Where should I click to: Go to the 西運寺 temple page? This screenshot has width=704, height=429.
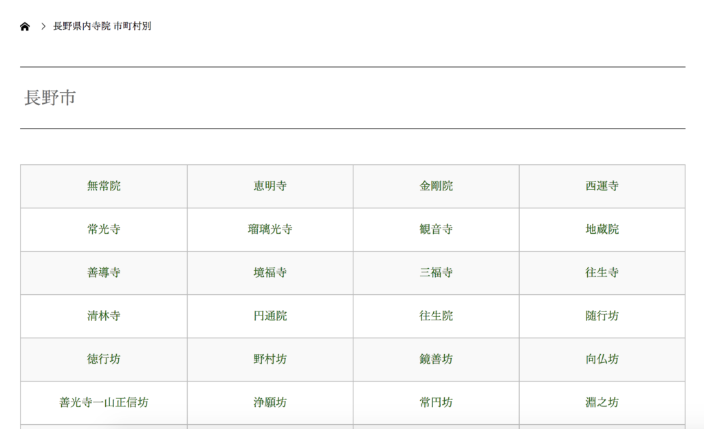602,186
